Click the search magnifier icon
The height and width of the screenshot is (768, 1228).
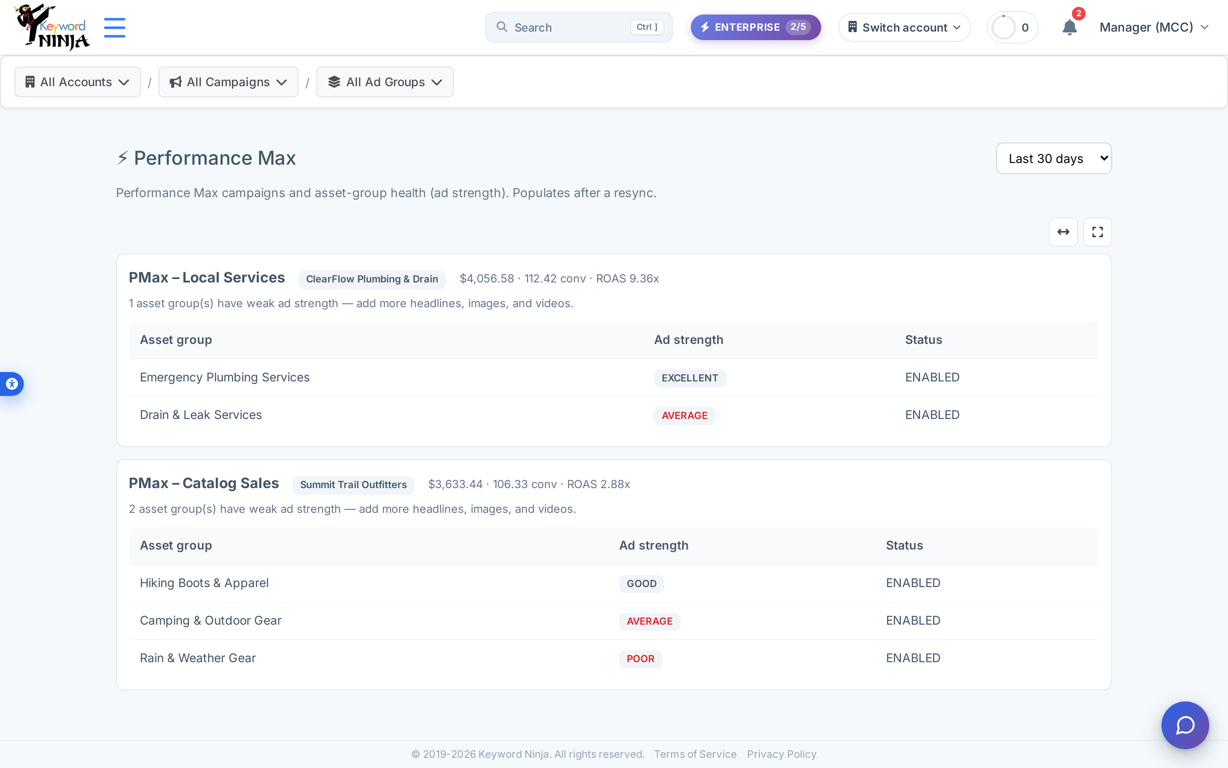tap(501, 27)
